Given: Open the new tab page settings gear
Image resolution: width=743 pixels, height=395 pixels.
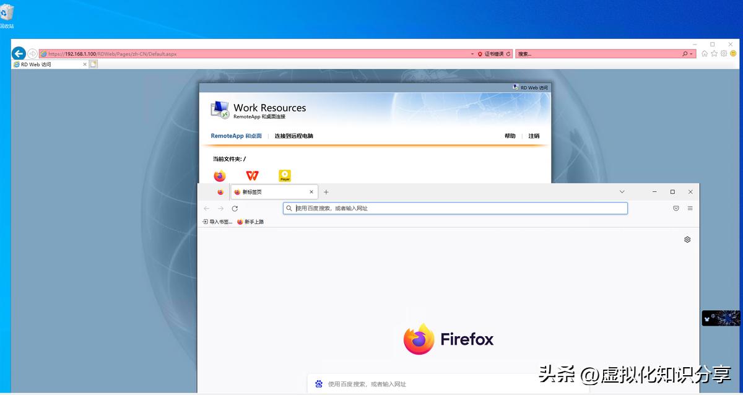Looking at the screenshot, I should pyautogui.click(x=687, y=239).
